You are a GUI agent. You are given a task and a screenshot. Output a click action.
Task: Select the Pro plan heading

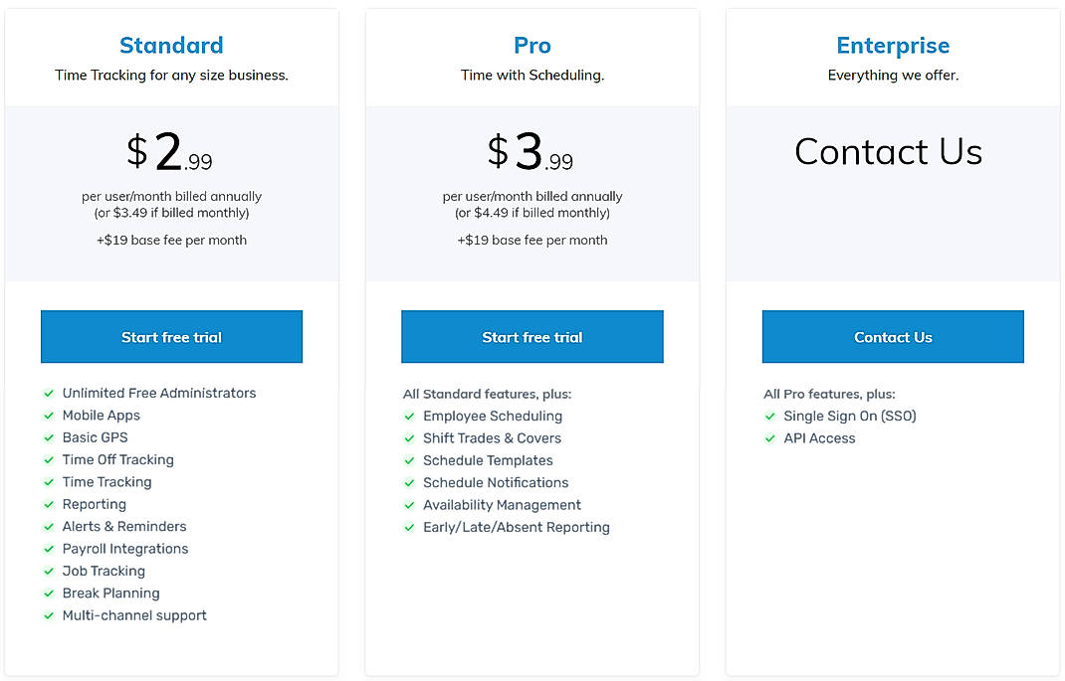click(x=532, y=45)
